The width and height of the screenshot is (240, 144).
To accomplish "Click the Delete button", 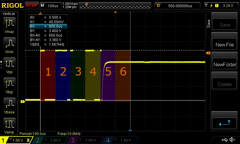I will coord(224,84).
